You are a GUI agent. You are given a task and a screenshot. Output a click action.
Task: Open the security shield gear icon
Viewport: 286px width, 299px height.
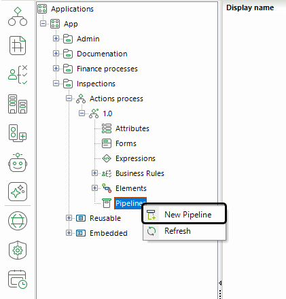[x=18, y=250]
